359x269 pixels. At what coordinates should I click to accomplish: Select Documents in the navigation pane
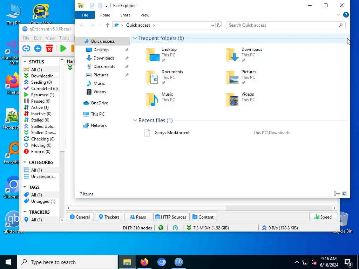104,66
